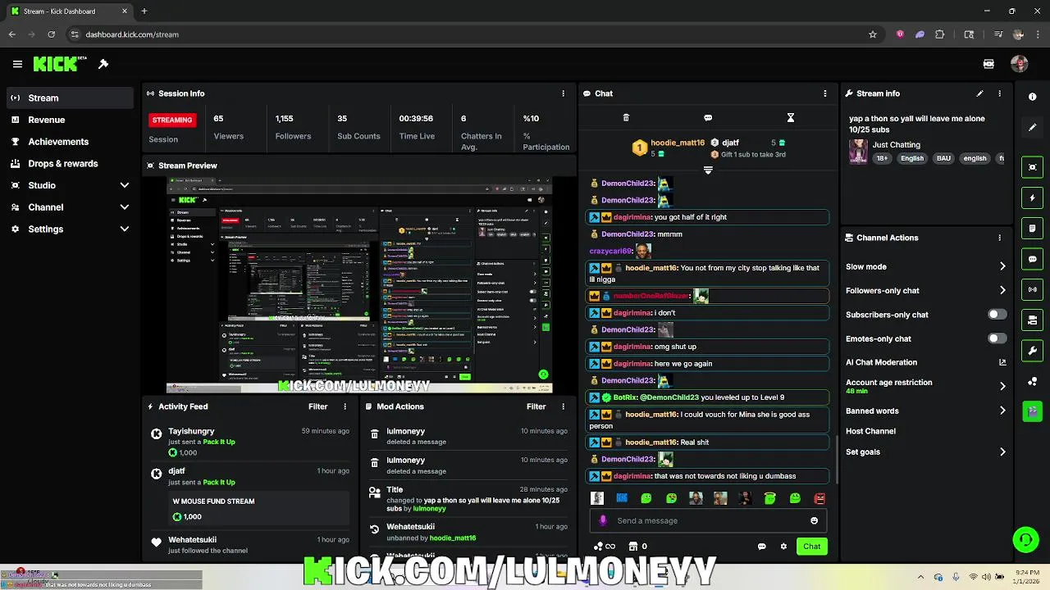Toggle the document widget in right sidebar
The height and width of the screenshot is (590, 1050).
click(x=1033, y=229)
